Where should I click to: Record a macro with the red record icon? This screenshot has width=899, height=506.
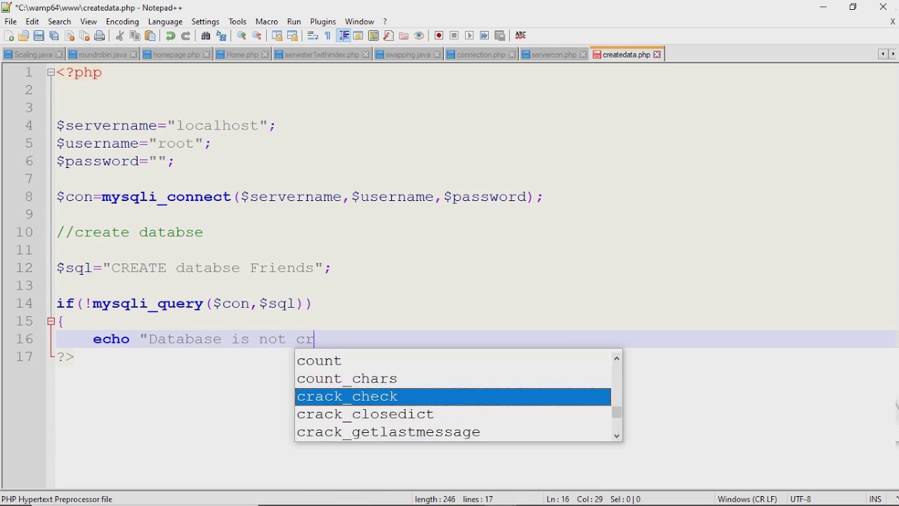[438, 36]
